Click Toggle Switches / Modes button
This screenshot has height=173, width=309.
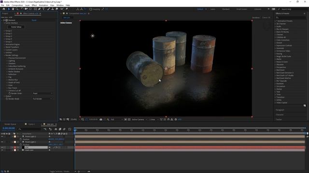click(x=59, y=172)
